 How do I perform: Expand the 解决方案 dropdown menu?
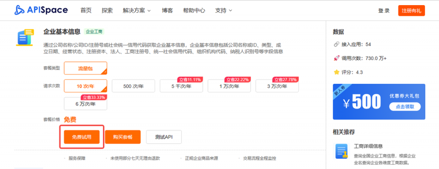(137, 11)
